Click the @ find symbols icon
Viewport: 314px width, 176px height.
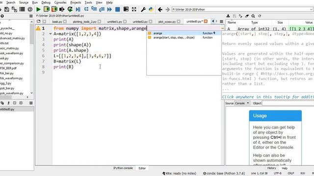(30, 9)
